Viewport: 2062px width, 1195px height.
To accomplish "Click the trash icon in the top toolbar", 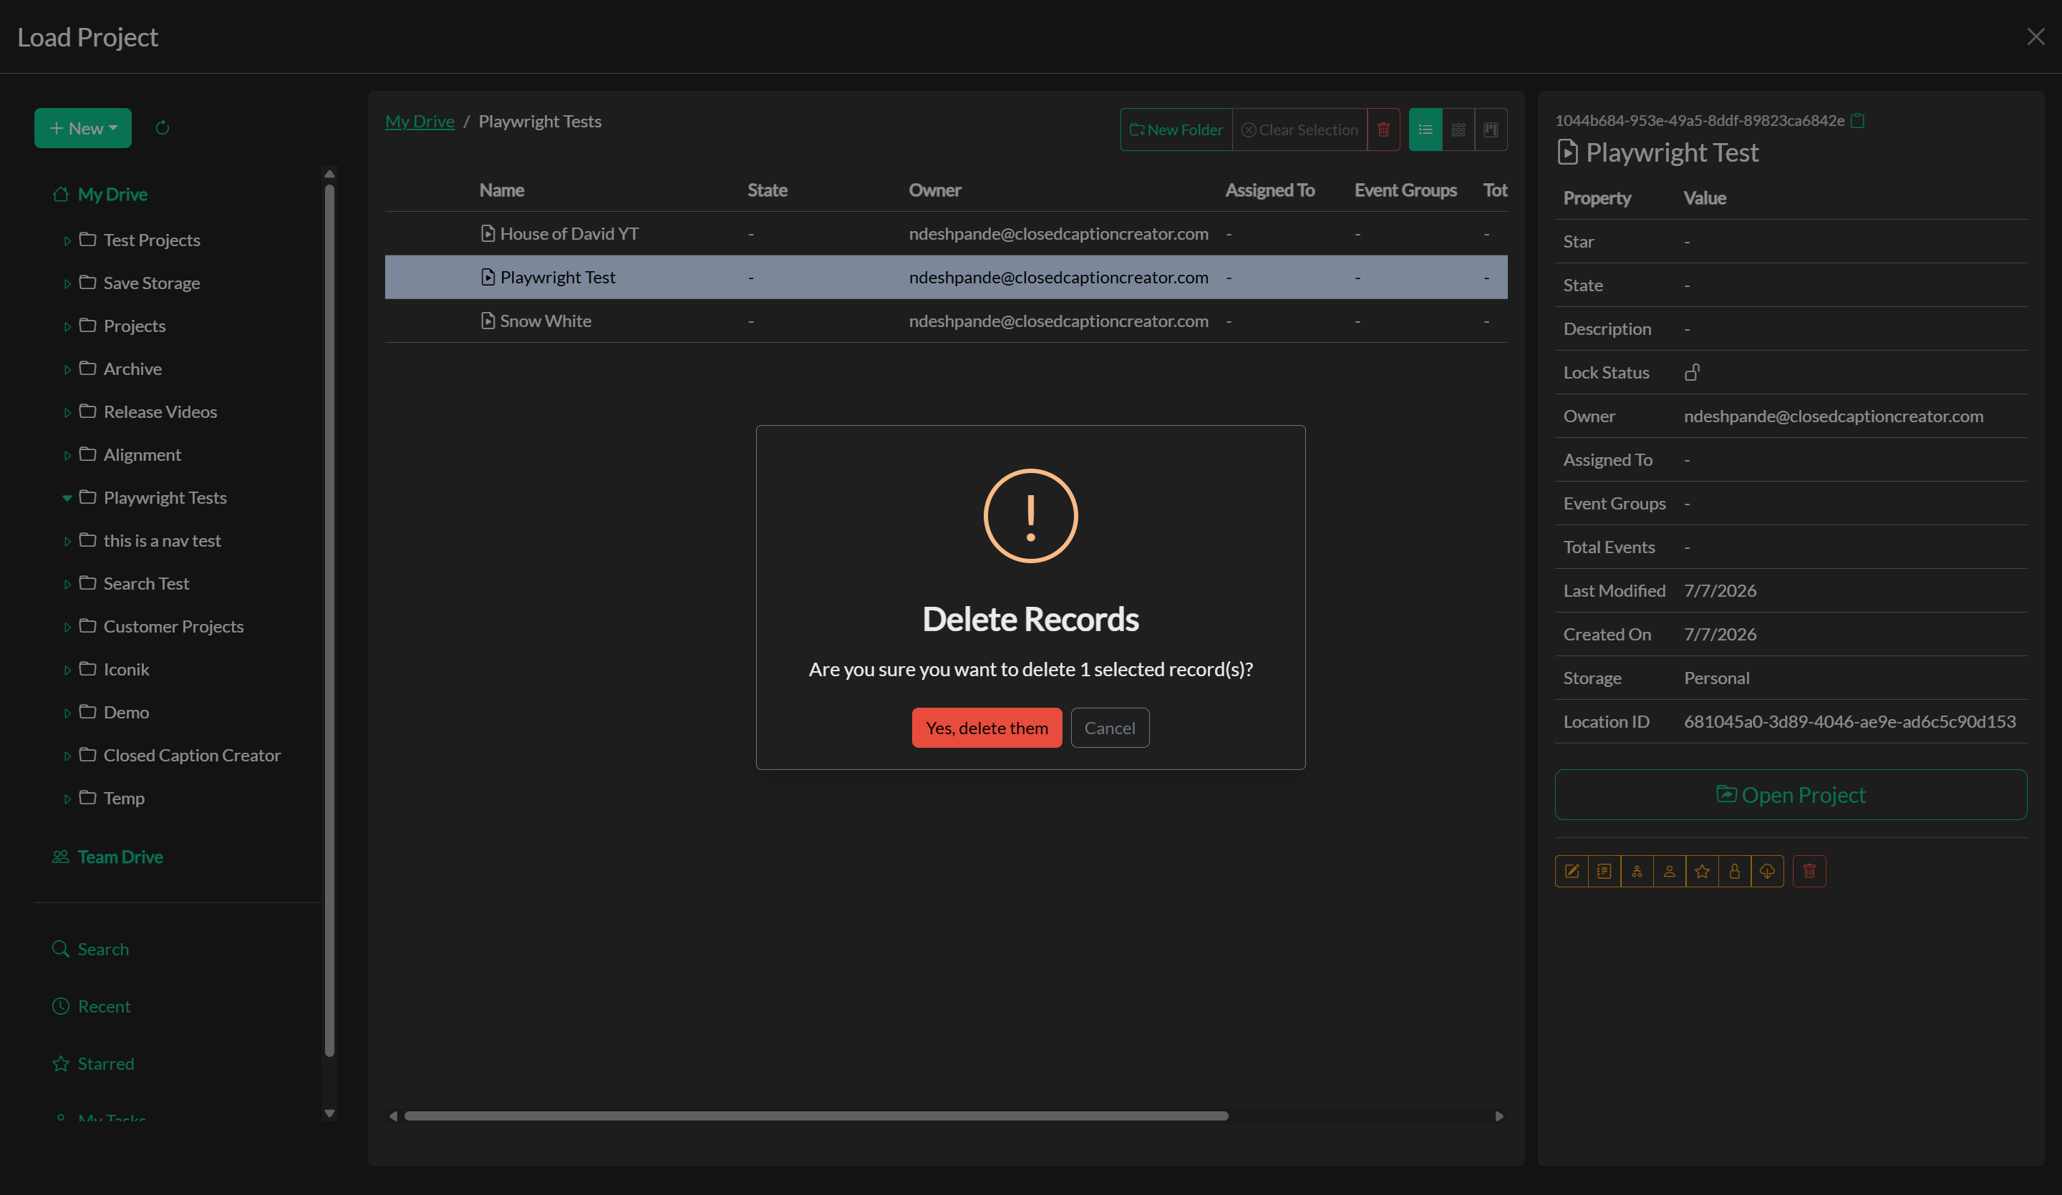I will 1384,130.
